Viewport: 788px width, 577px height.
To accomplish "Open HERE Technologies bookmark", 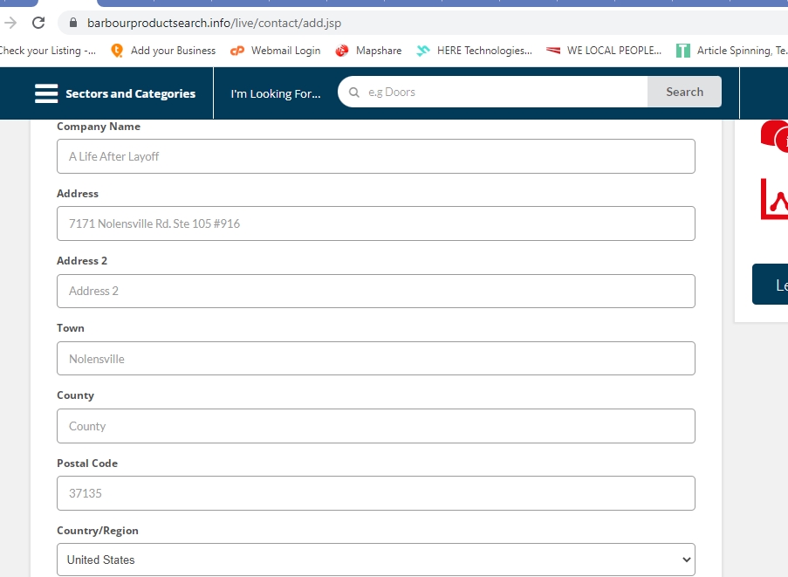I will pyautogui.click(x=474, y=51).
